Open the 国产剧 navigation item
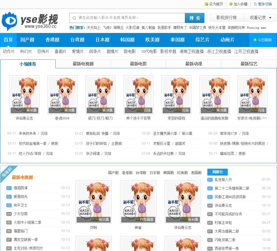The image size is (277, 251). 27,40
